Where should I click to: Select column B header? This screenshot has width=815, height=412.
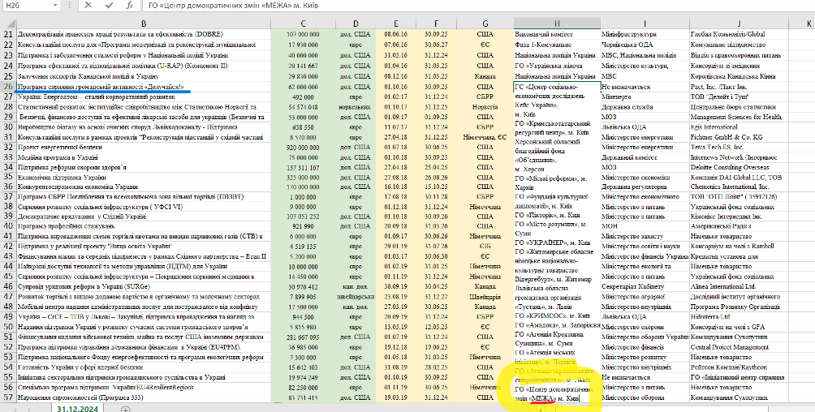(x=144, y=24)
